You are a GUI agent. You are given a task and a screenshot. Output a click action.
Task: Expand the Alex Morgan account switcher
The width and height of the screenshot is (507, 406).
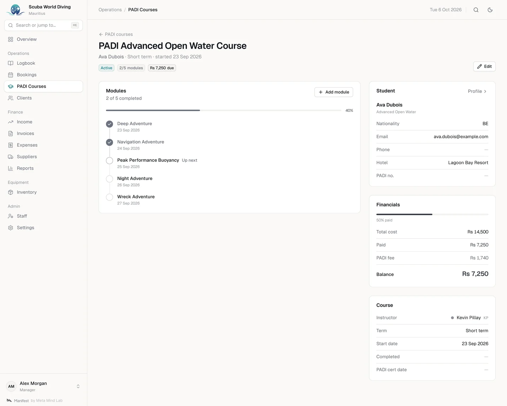78,386
